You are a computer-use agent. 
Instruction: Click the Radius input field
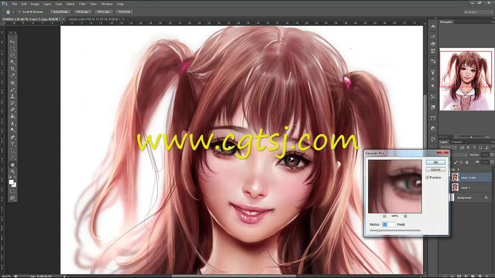[388, 224]
